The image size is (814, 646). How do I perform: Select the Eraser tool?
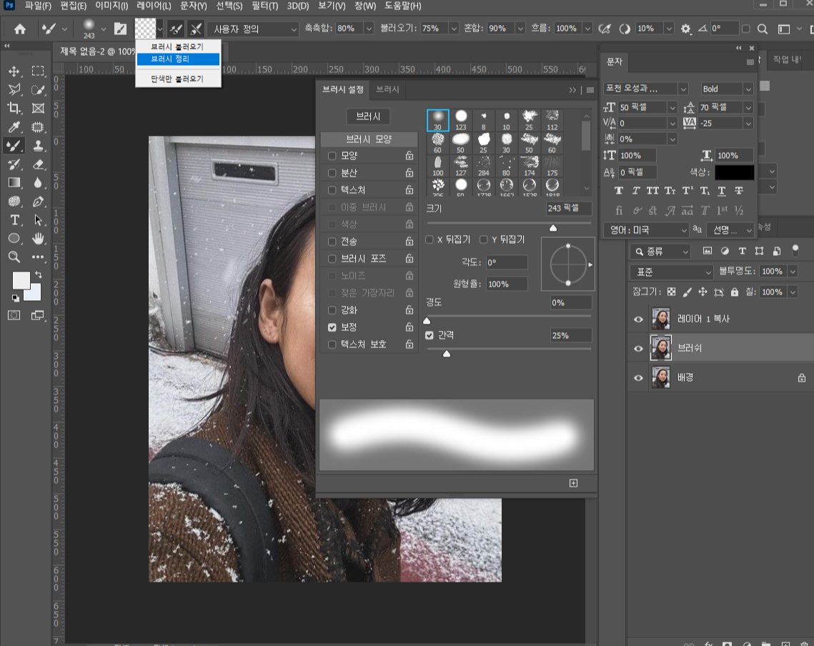38,164
